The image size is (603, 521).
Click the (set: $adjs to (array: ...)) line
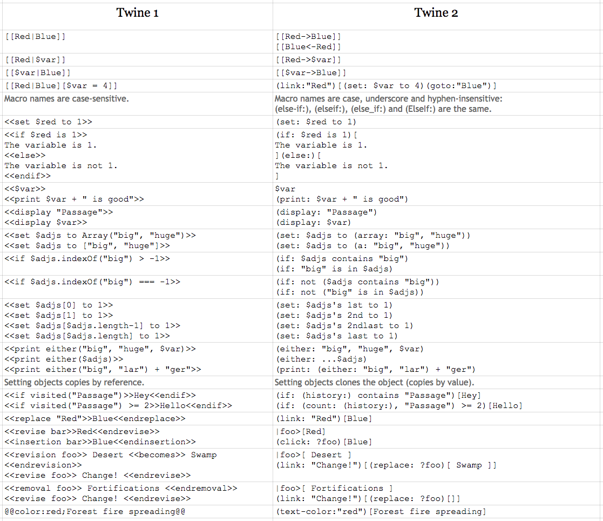tap(373, 236)
